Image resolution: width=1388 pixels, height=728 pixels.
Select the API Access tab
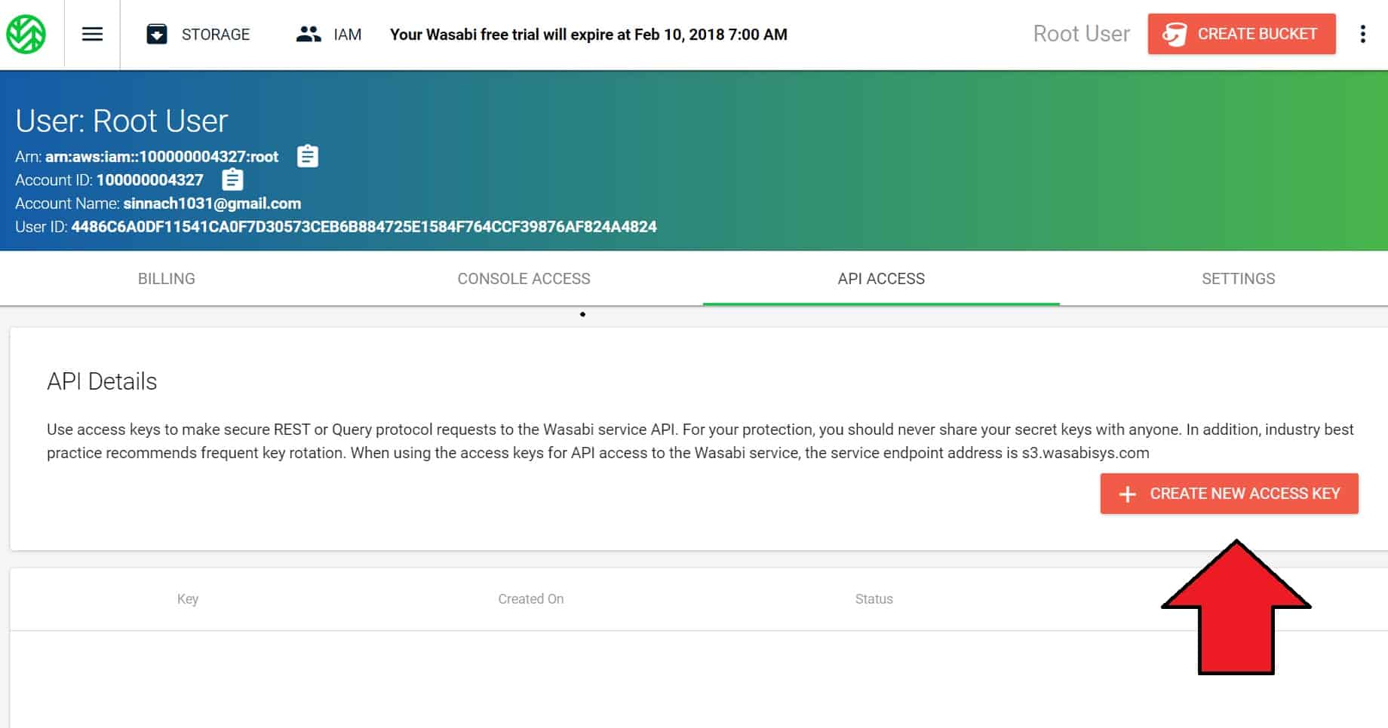tap(881, 279)
